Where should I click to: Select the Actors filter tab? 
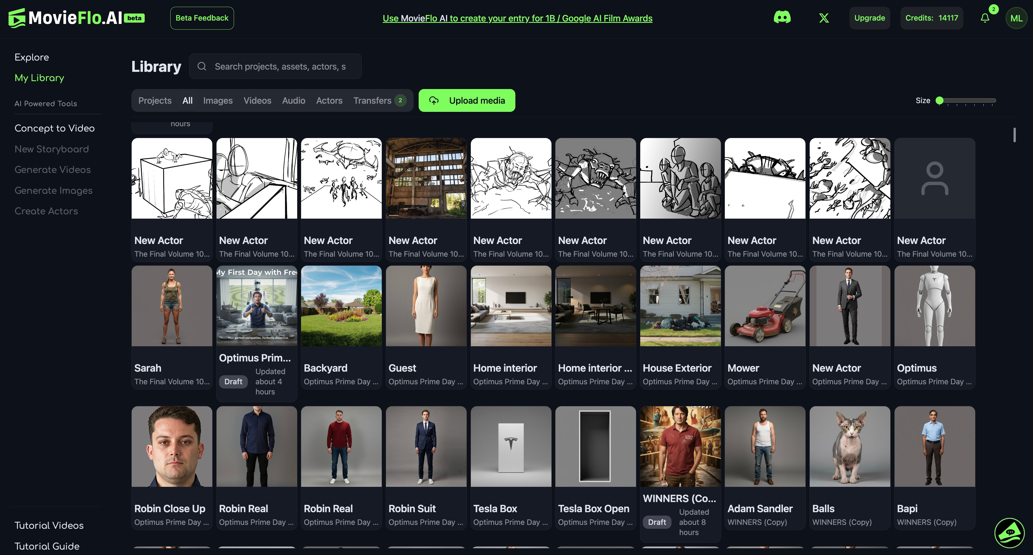coord(329,101)
